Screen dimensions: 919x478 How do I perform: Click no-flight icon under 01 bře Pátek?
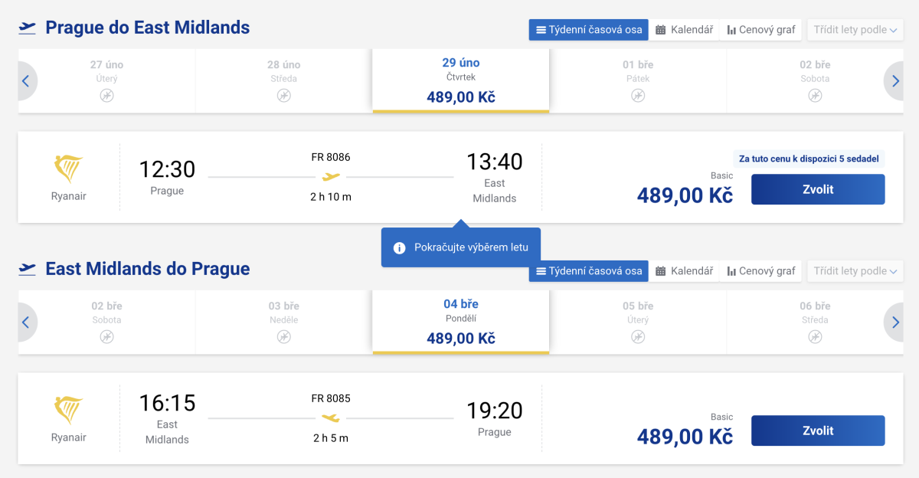pyautogui.click(x=638, y=96)
